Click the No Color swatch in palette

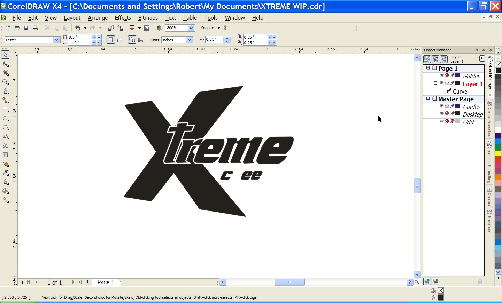point(498,65)
